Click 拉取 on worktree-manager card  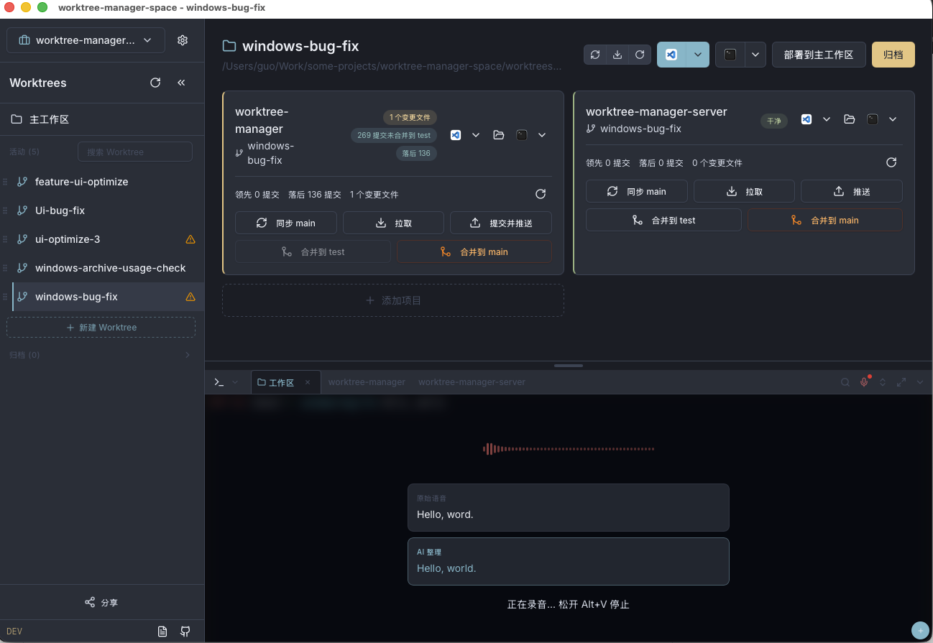393,223
